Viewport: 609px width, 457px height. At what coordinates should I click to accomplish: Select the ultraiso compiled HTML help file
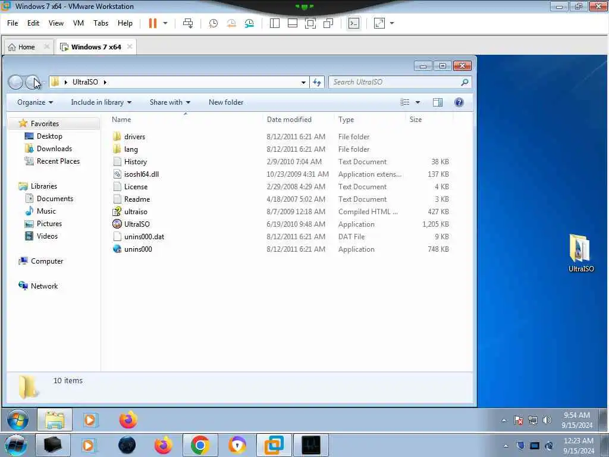pos(136,212)
